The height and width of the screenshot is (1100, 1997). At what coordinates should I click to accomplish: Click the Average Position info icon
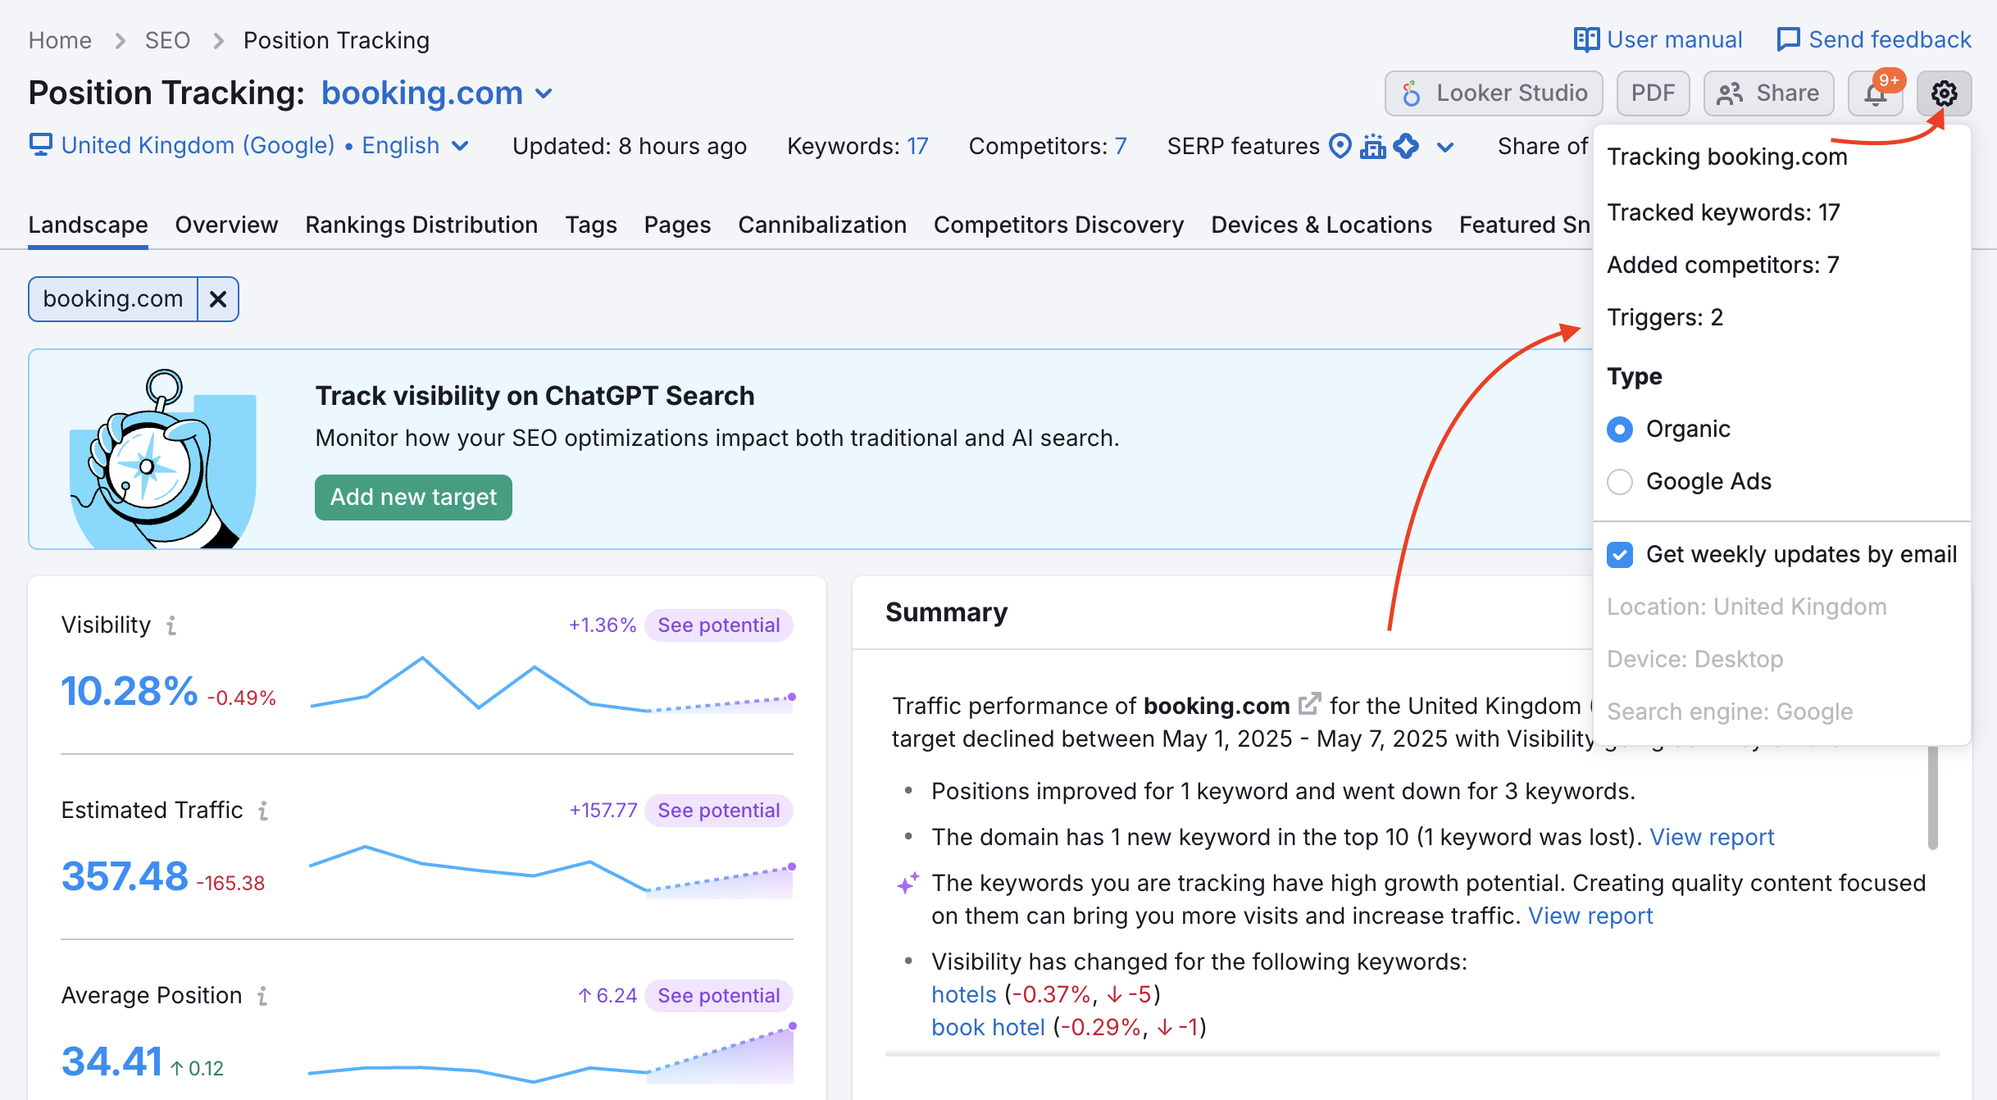coord(262,996)
